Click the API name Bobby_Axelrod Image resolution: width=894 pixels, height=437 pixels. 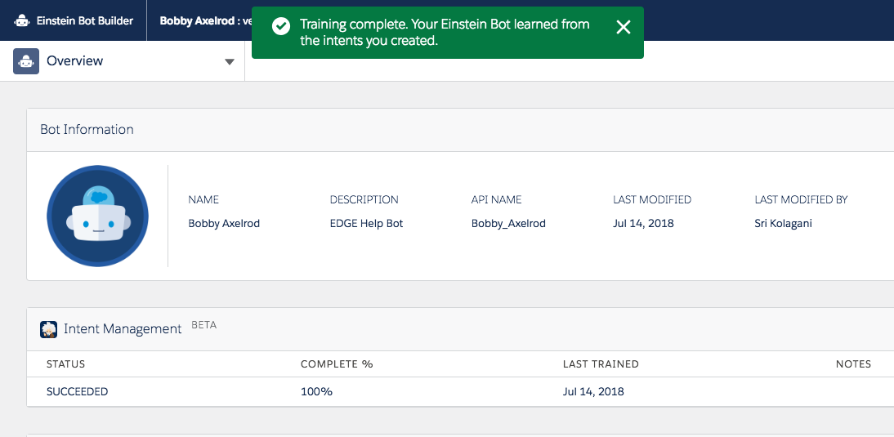pyautogui.click(x=508, y=224)
